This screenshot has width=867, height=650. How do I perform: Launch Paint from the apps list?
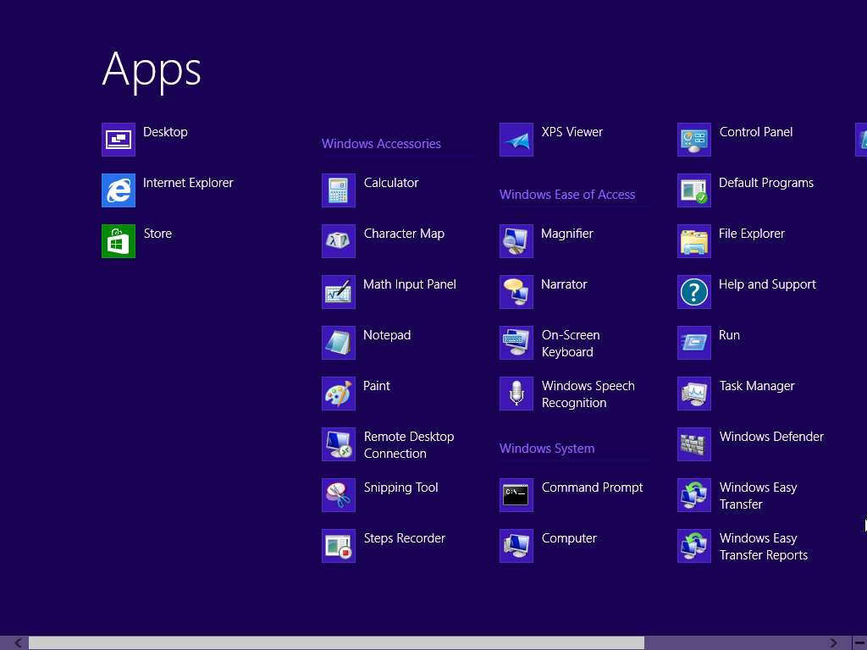[339, 394]
